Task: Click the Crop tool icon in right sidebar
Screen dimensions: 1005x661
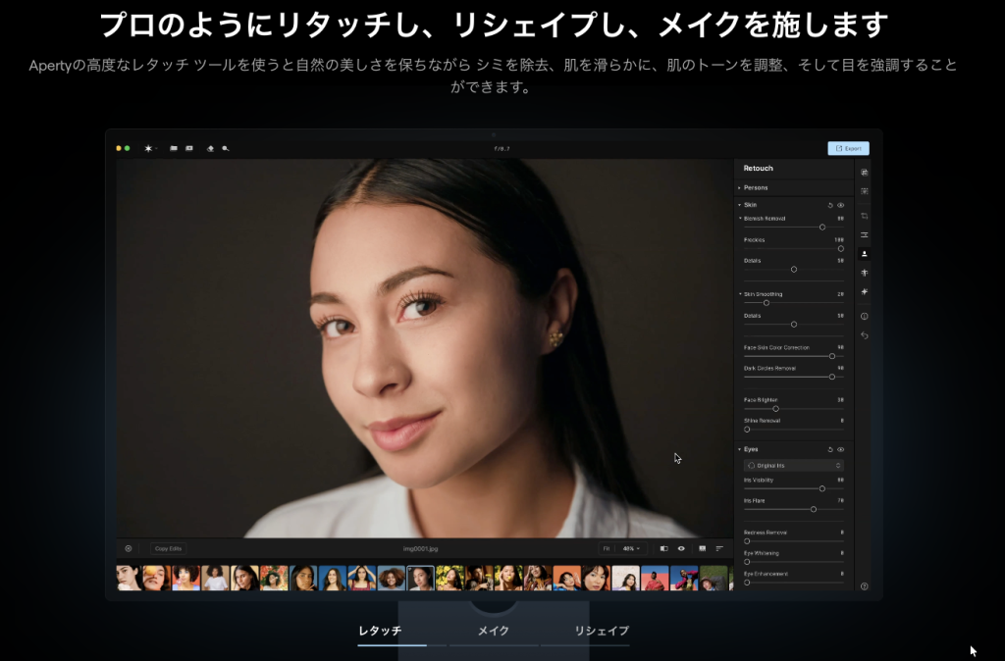Action: pyautogui.click(x=865, y=216)
